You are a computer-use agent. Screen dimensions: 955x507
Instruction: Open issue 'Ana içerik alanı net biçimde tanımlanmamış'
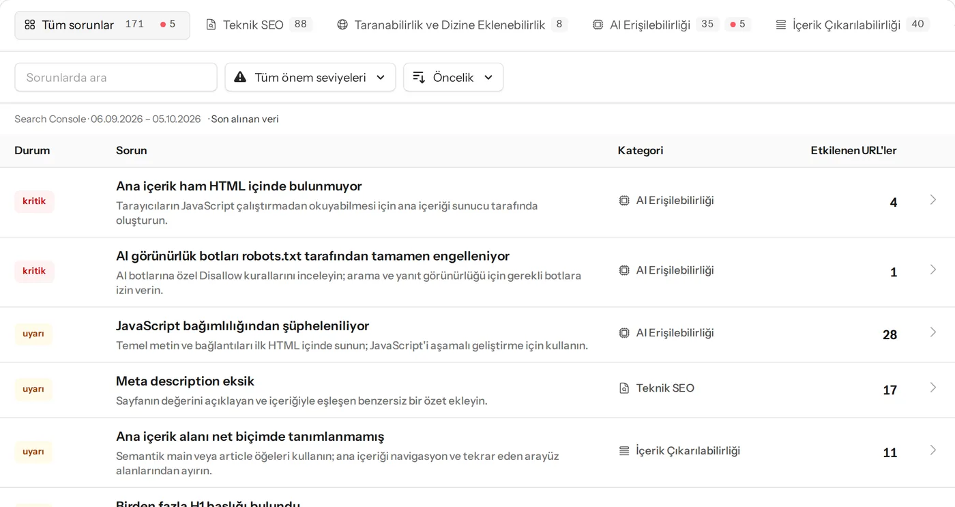[x=250, y=437]
